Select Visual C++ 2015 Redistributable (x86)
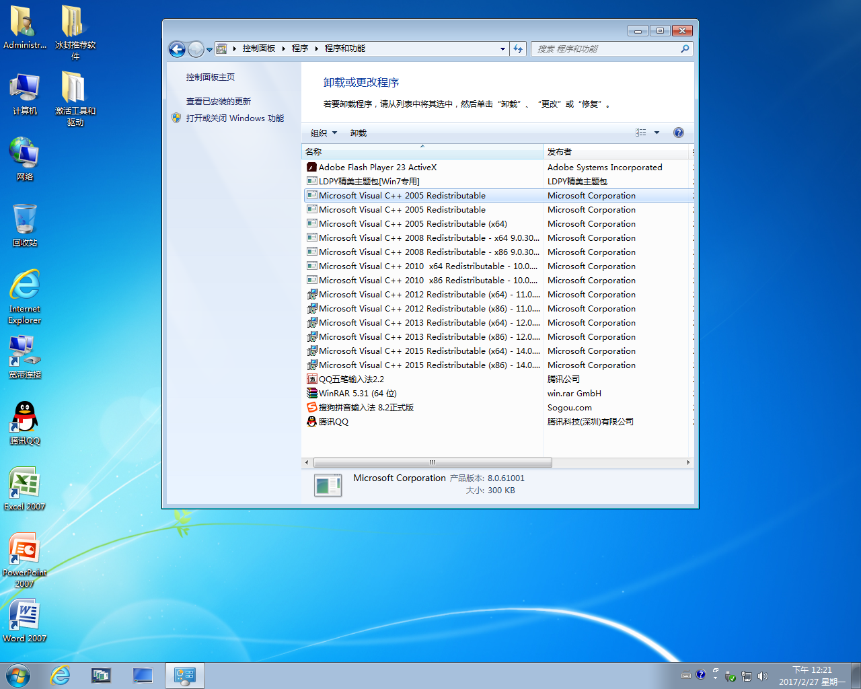Image resolution: width=861 pixels, height=689 pixels. click(498, 365)
